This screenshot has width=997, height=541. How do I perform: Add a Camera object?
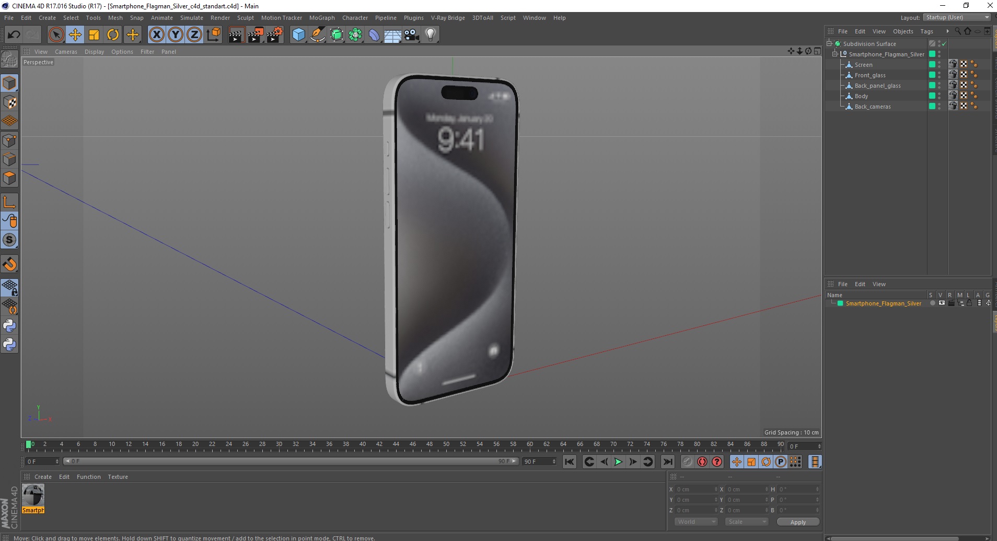point(412,35)
